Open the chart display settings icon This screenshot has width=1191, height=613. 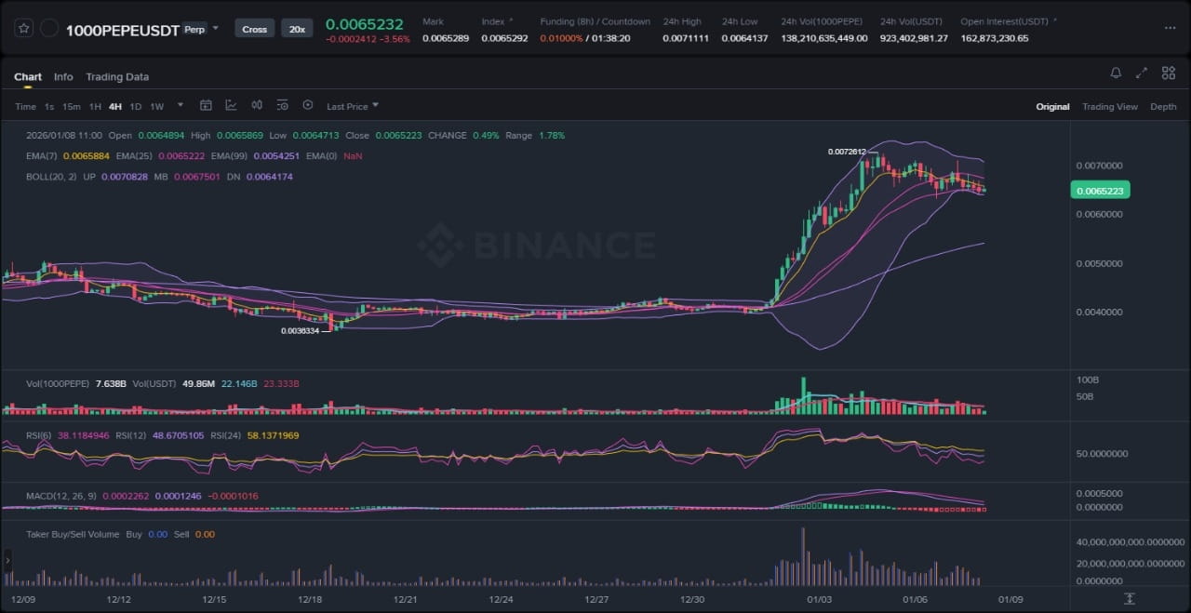[282, 105]
